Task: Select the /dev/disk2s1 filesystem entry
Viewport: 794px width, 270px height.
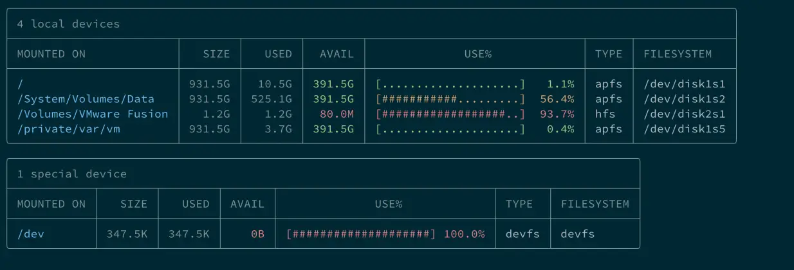Action: tap(685, 114)
